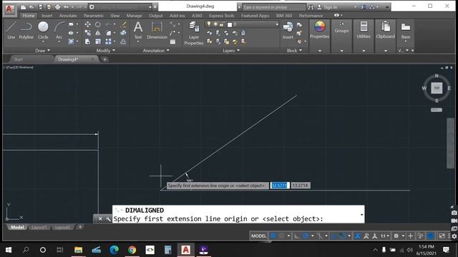Click the Move tool in Modify panel
This screenshot has height=257, width=458.
87,24
